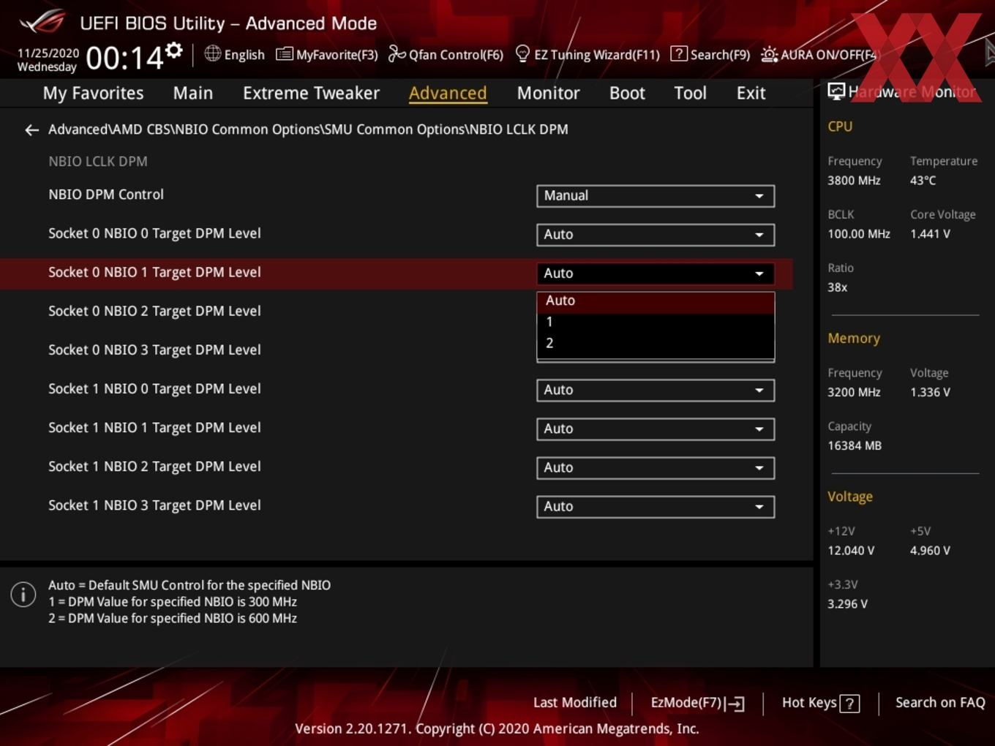Open the Socket 1 NBIO 3 Target DPM Level dropdown
This screenshot has width=995, height=746.
pos(656,507)
